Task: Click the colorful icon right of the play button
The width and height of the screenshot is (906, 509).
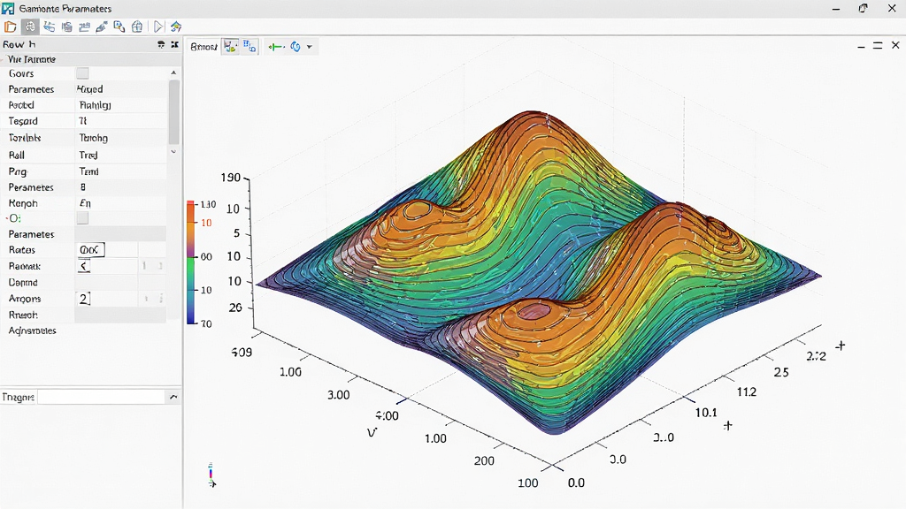Action: click(176, 27)
